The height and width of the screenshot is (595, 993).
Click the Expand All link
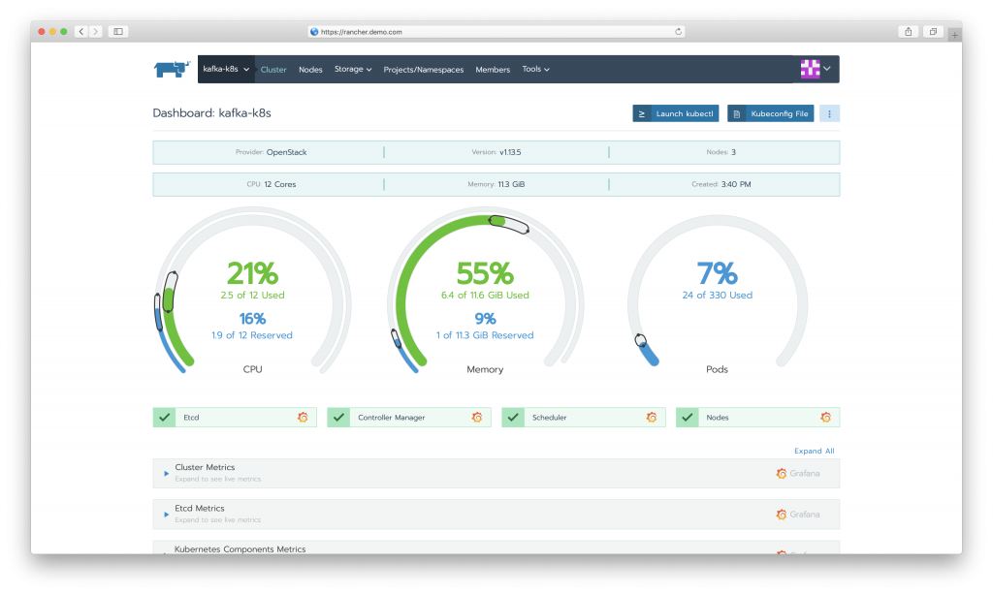tap(815, 451)
